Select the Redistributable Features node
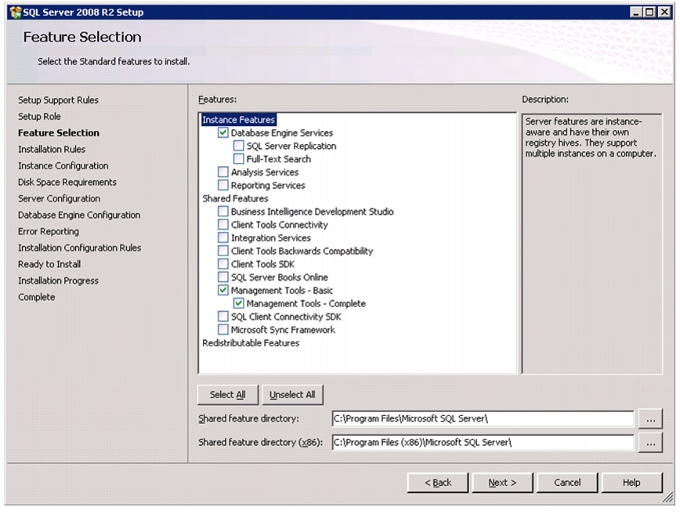The image size is (680, 525). [x=251, y=343]
